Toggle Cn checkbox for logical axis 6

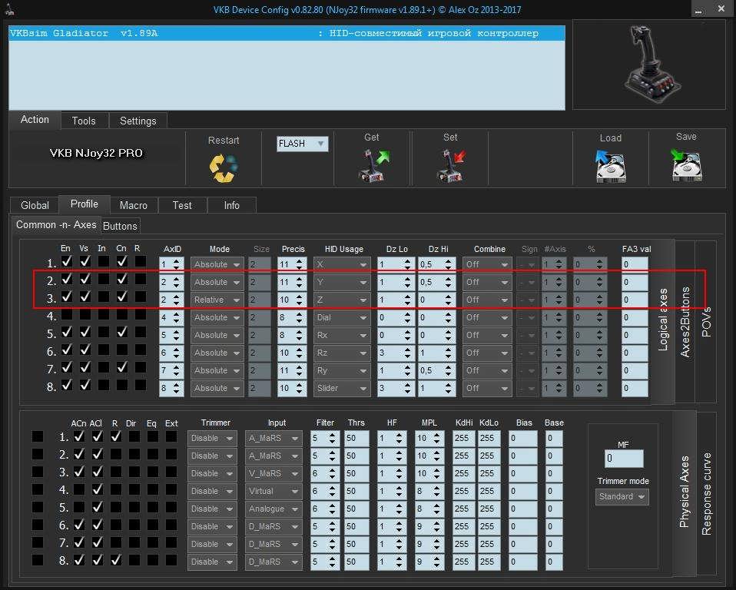pos(121,351)
